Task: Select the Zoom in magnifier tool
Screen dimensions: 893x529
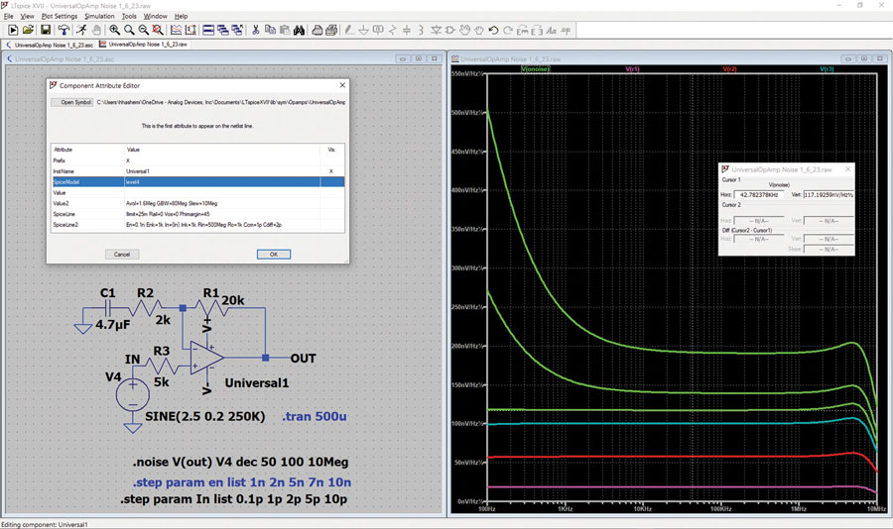Action: tap(114, 30)
